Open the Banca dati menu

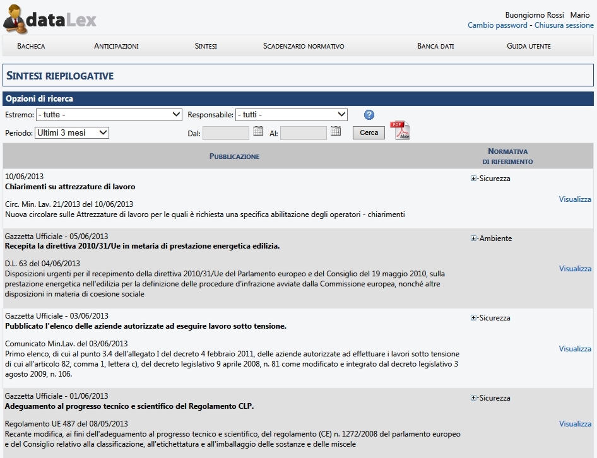click(x=435, y=46)
